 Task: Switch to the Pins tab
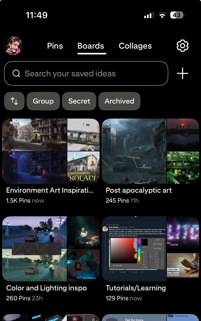(x=55, y=46)
